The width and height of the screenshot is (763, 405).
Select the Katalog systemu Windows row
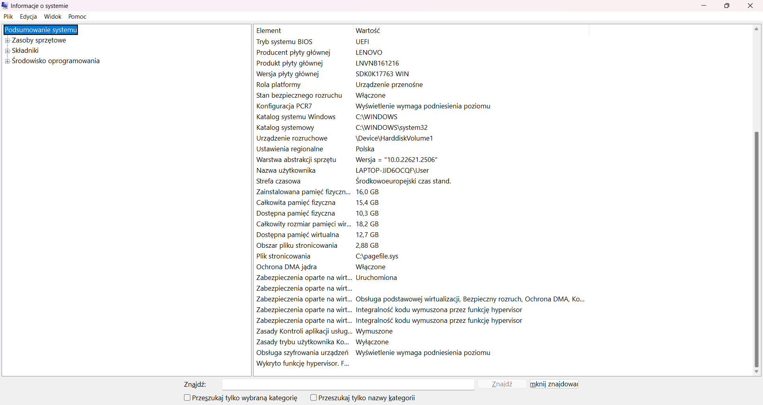click(x=421, y=117)
